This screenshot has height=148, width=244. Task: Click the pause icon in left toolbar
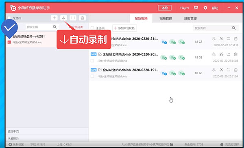pyautogui.click(x=73, y=18)
